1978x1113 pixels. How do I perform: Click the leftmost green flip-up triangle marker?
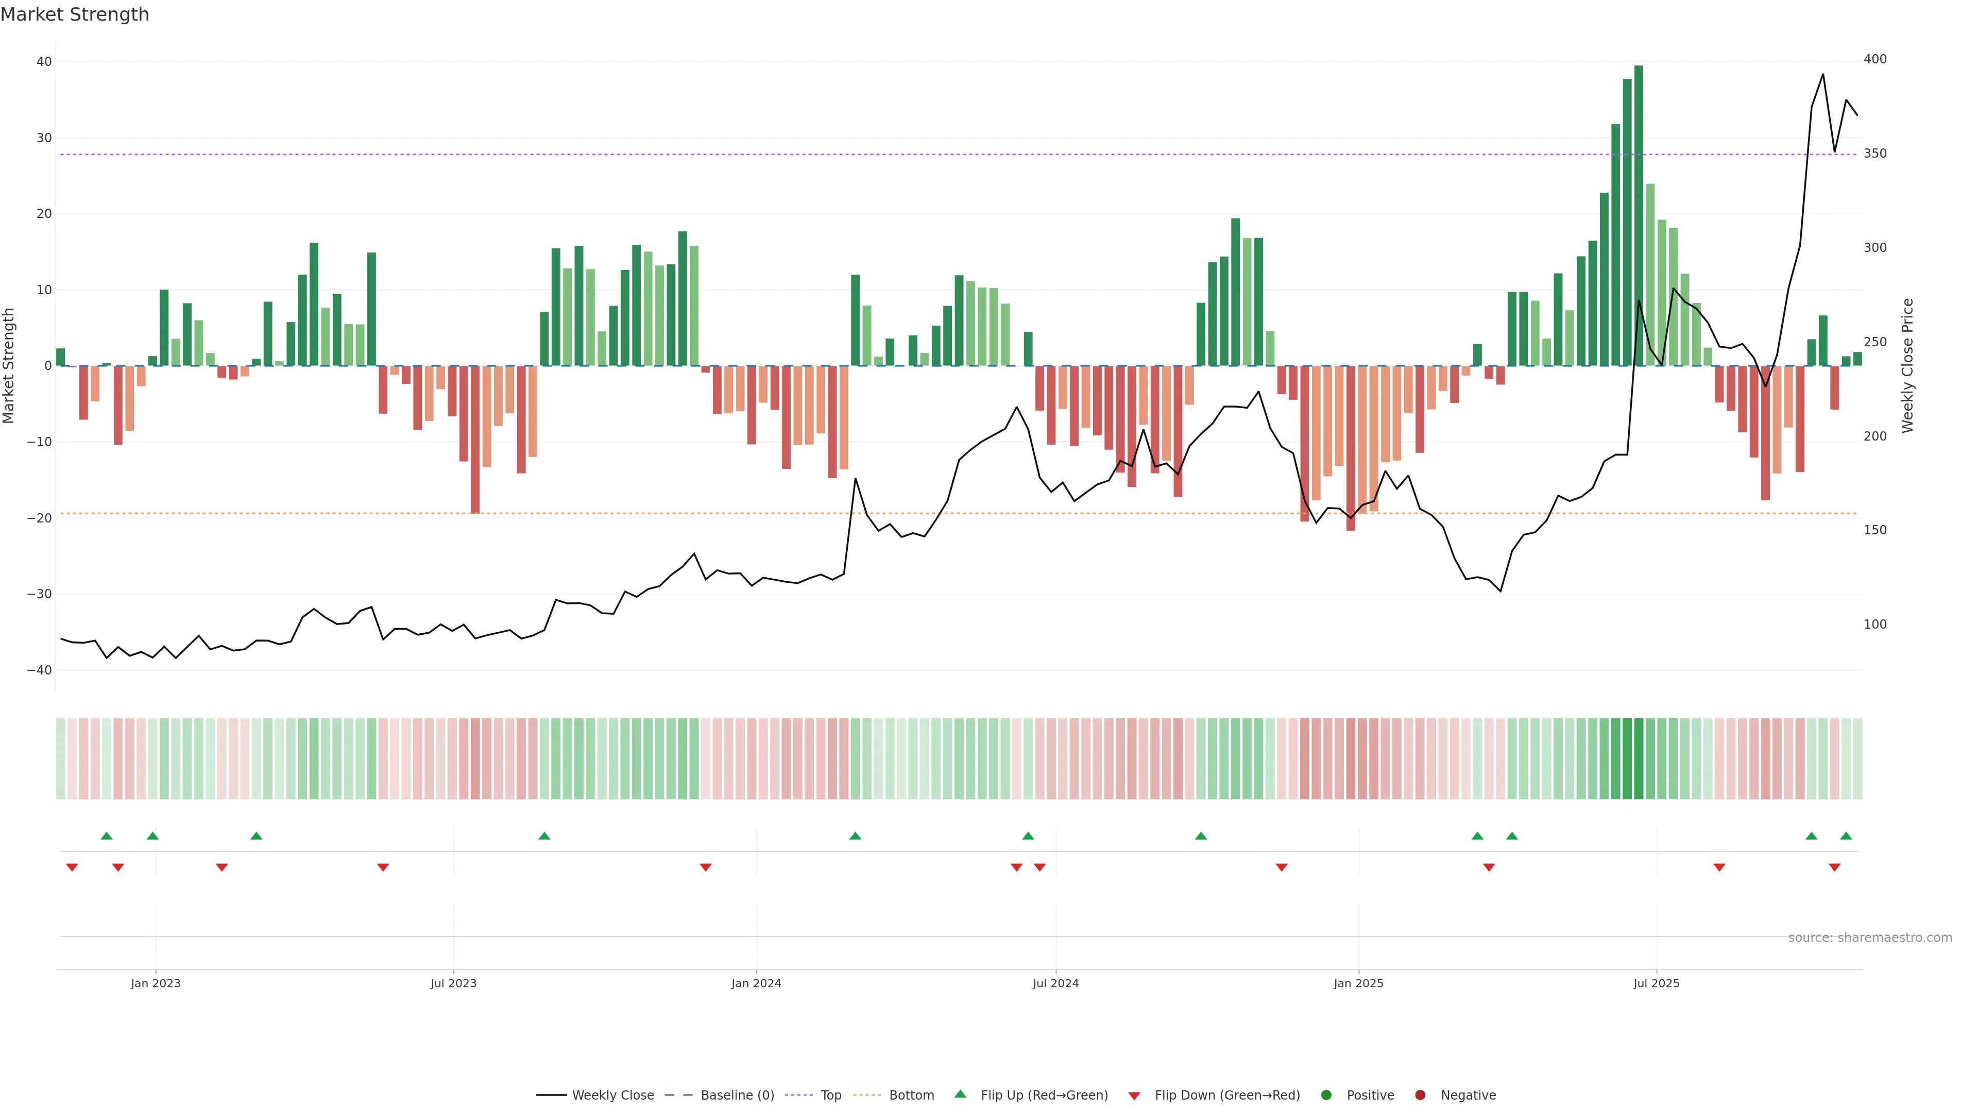pos(107,836)
